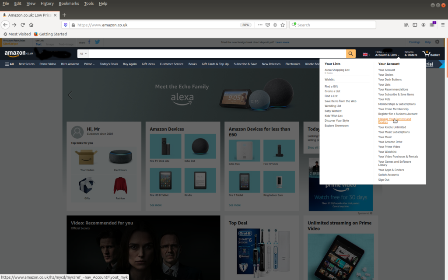The image size is (448, 280).
Task: Toggle the sidebars icon
Action: point(415,25)
